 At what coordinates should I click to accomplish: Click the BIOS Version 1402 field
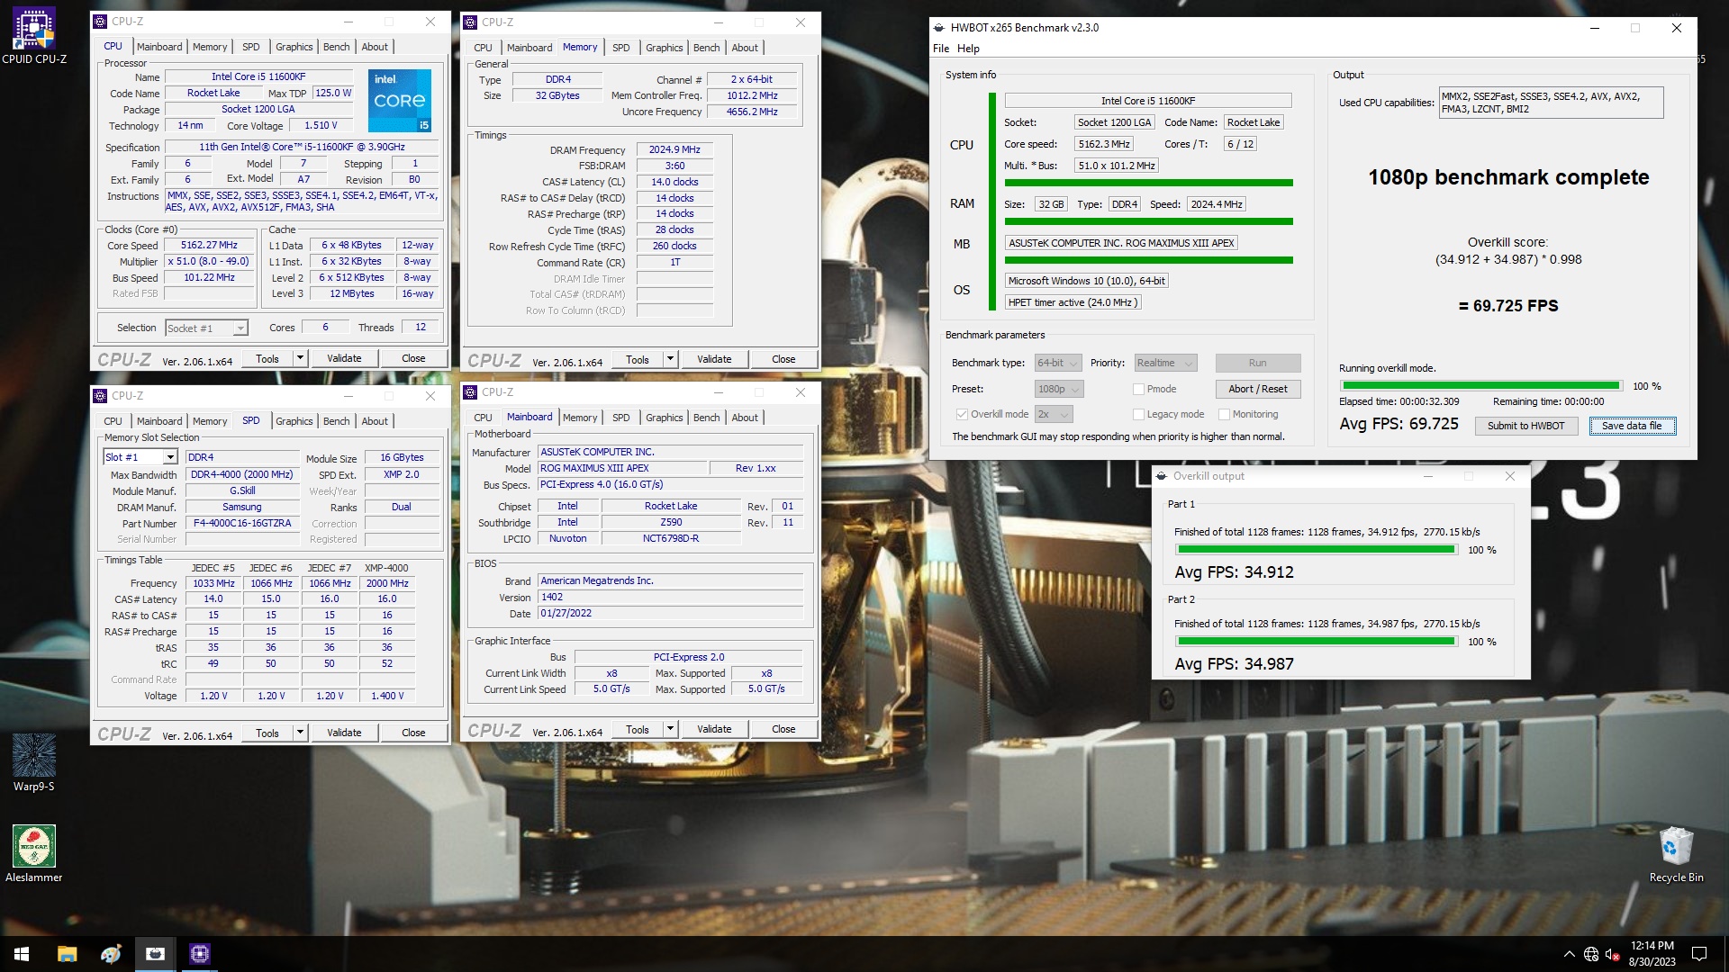(x=670, y=598)
